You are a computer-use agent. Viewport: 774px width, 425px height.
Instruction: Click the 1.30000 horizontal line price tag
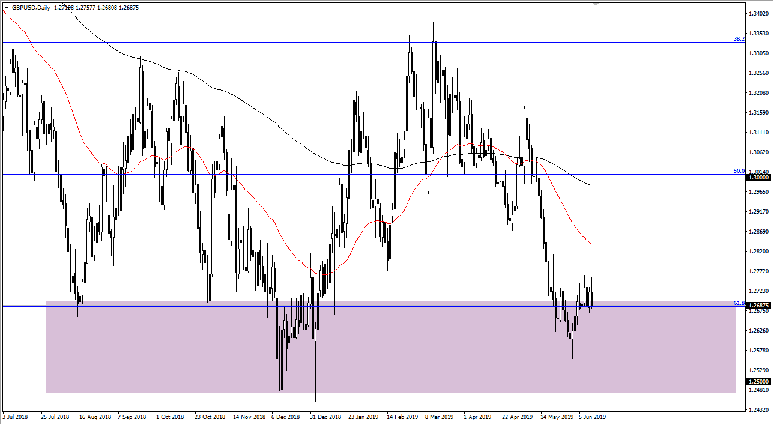click(758, 178)
